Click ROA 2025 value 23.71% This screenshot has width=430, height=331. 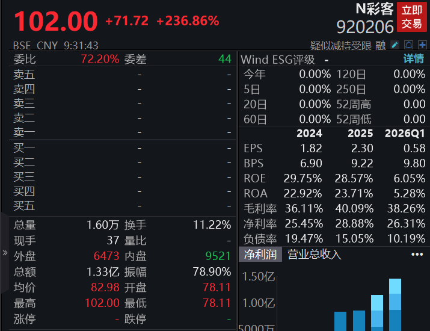coord(354,194)
